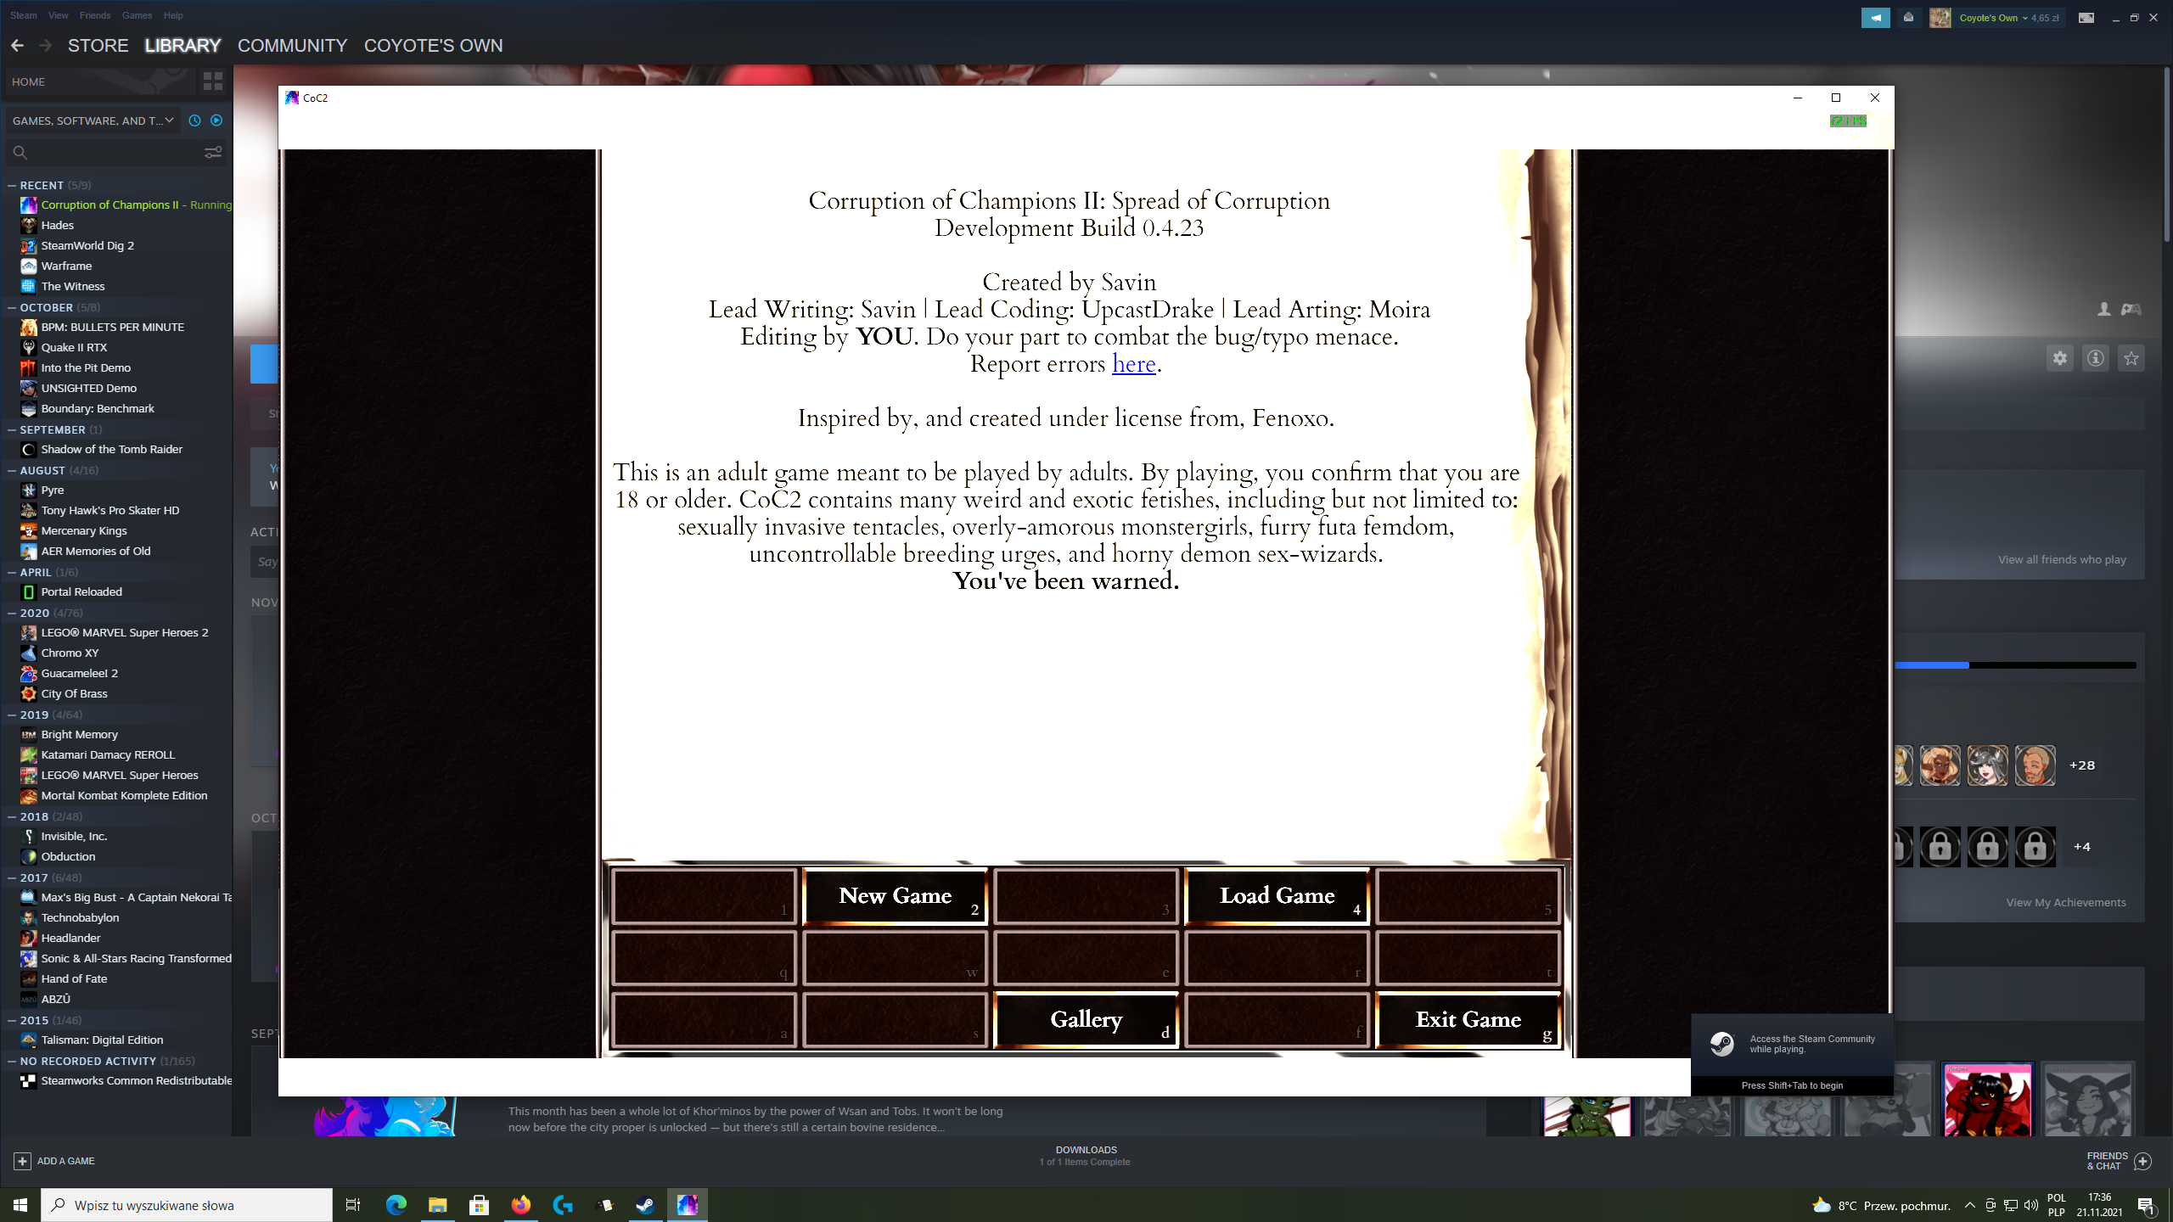This screenshot has height=1222, width=2173.
Task: Open Firefox from the taskbar
Action: point(520,1205)
